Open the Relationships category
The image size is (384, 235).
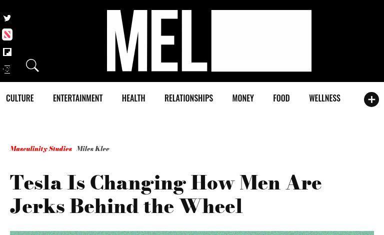pyautogui.click(x=188, y=98)
